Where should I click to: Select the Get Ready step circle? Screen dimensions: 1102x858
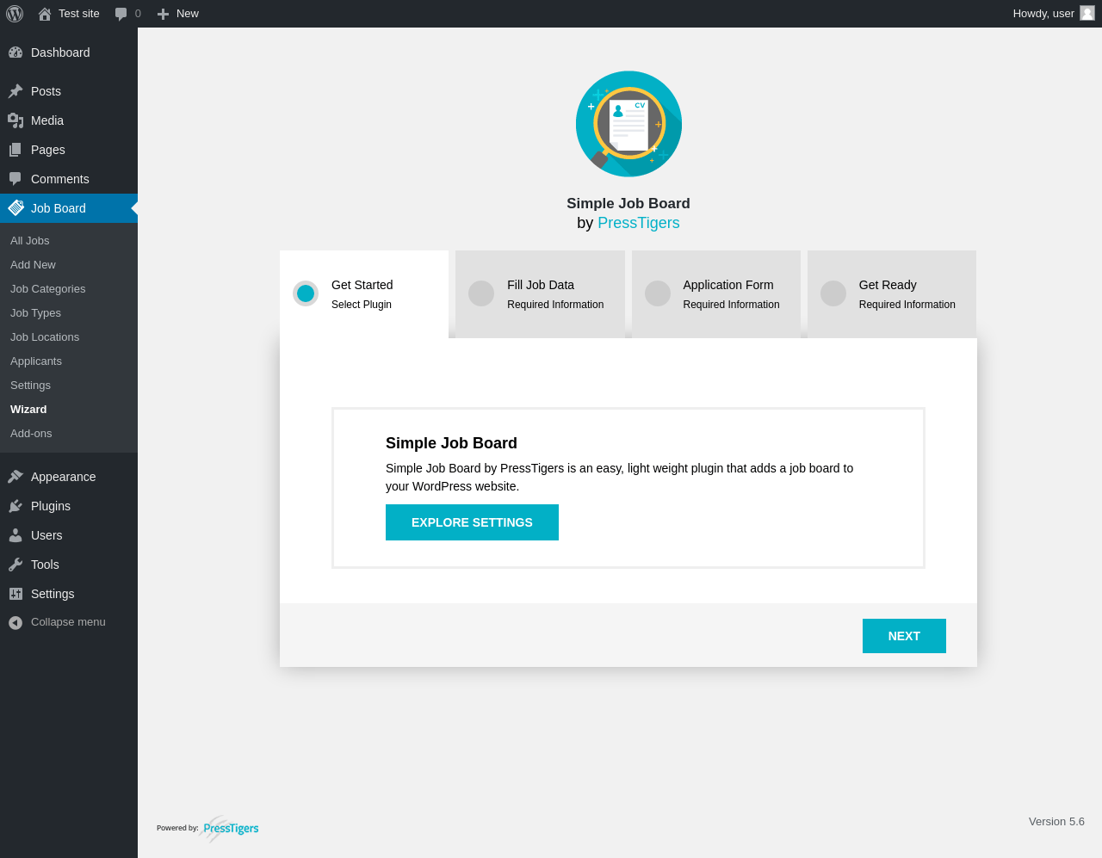(833, 293)
